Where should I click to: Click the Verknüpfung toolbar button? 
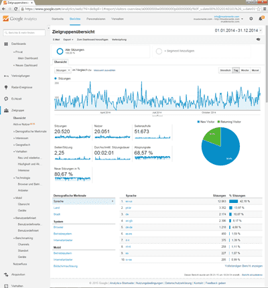[x=119, y=40]
